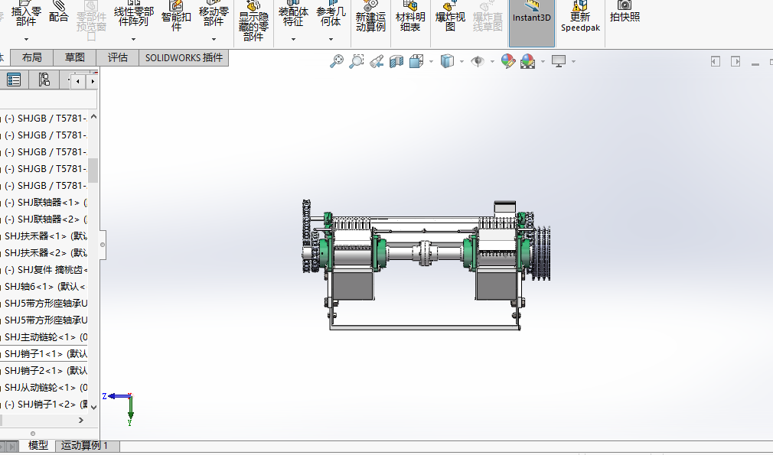Select SHJ扶禾器<1> component
773x455 pixels.
tap(45, 236)
